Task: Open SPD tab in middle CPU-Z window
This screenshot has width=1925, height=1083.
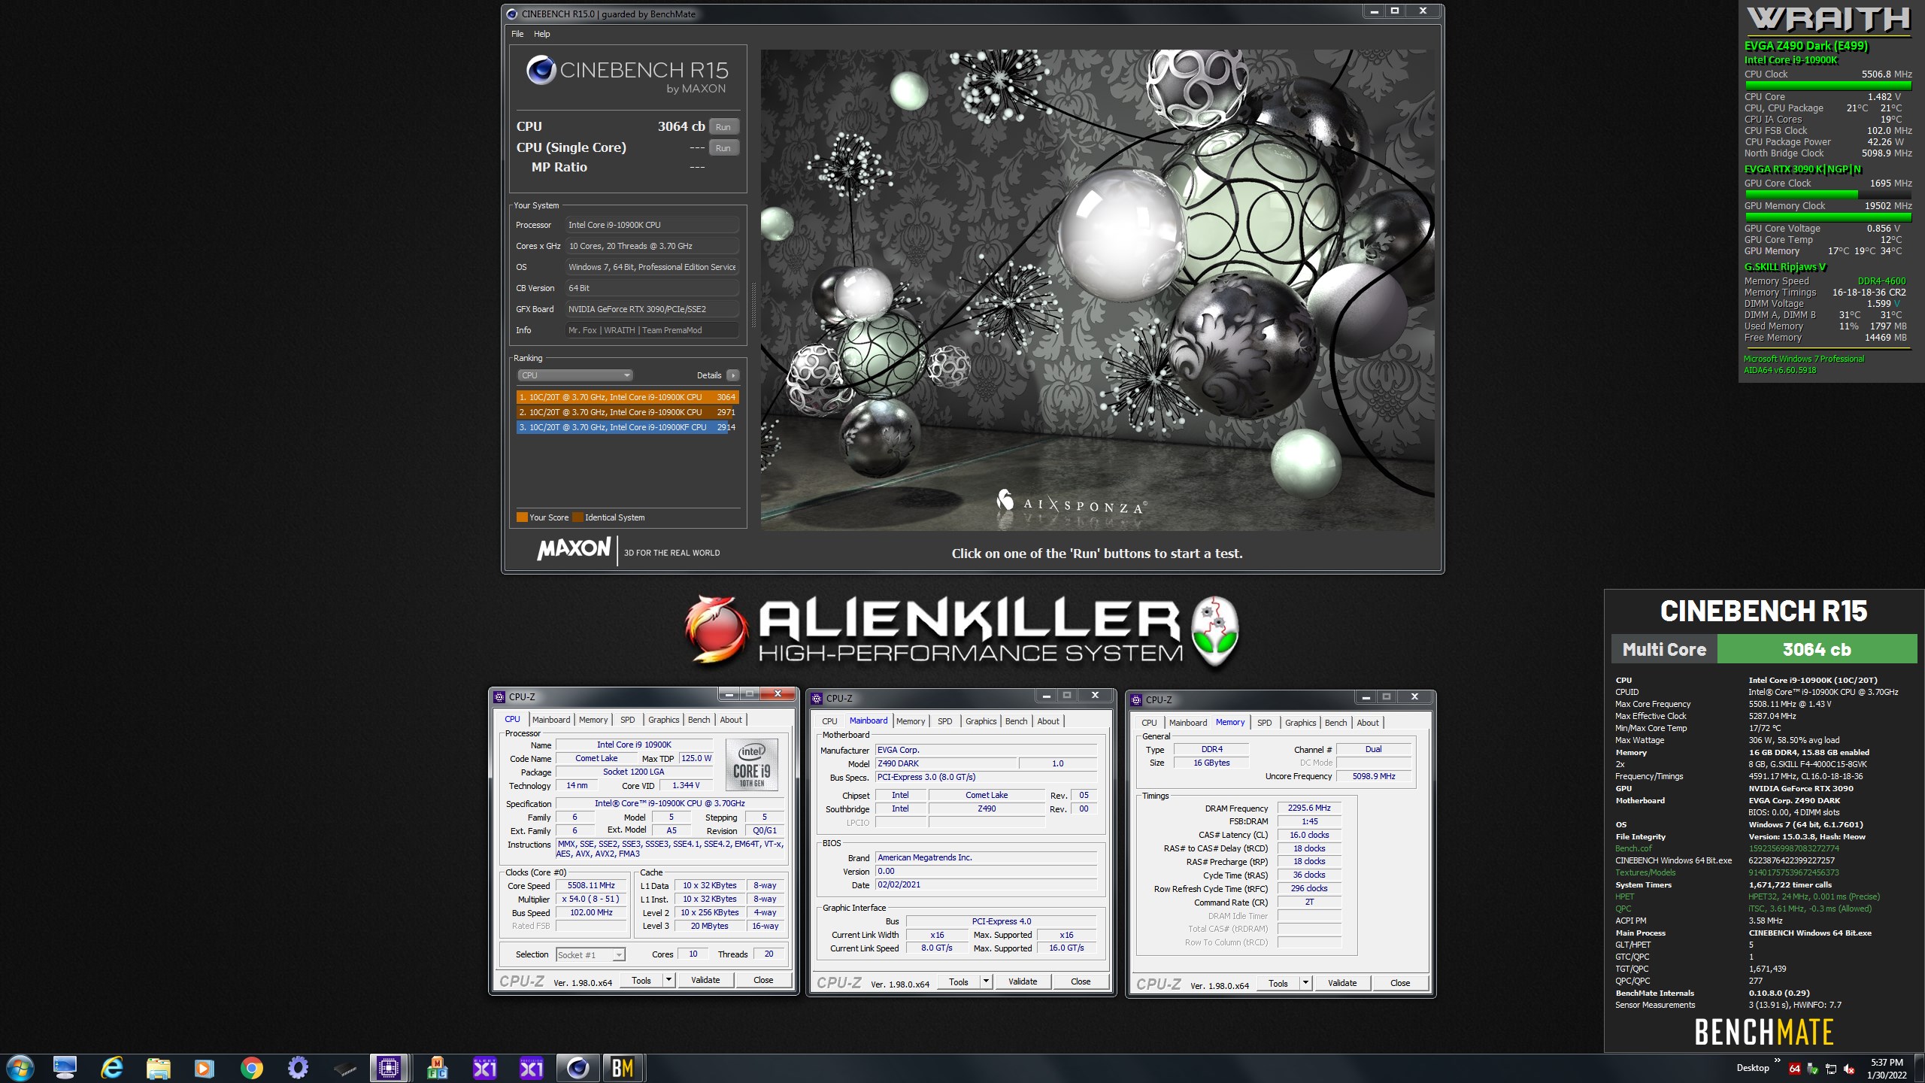Action: pos(944,721)
